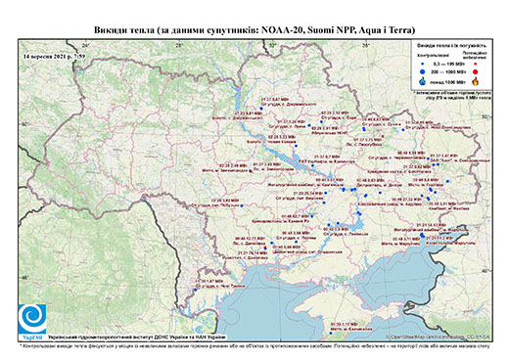Select the 'Цементний завод, смт. Ольшанське' label

(x=307, y=252)
